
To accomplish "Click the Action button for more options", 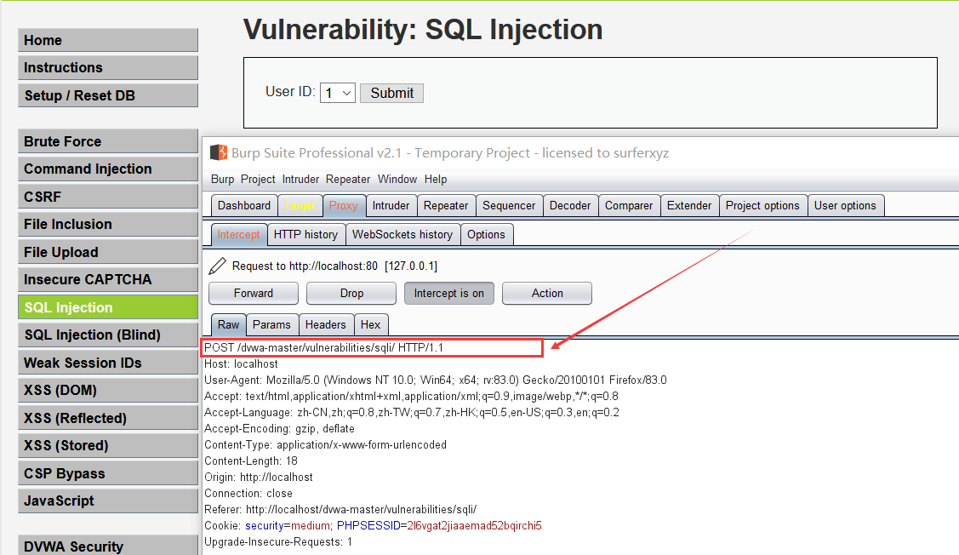I will (546, 293).
